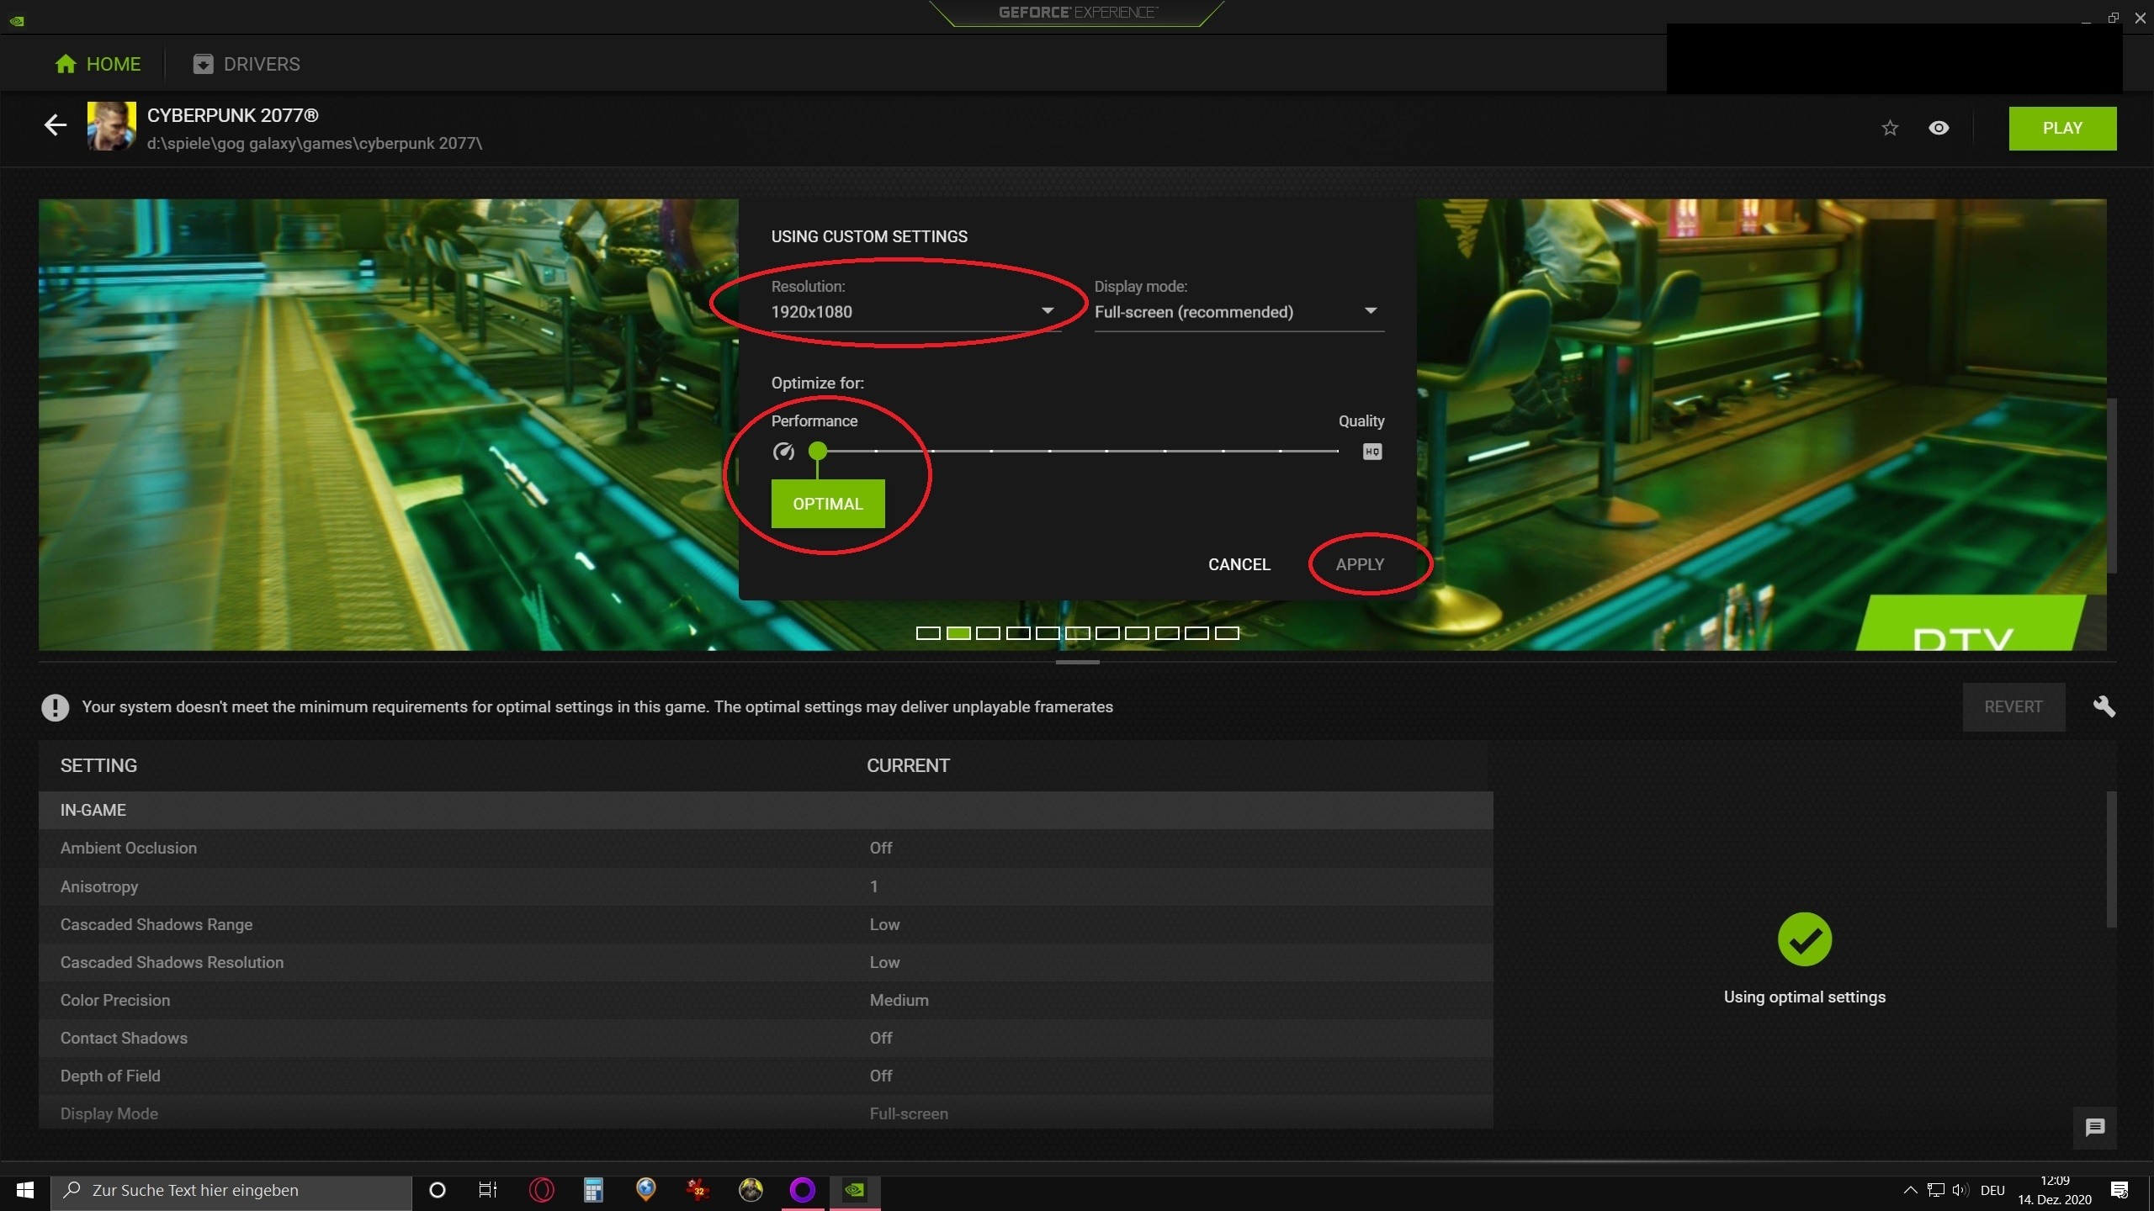Select the active green screenshot carousel indicator
Screen dimensions: 2154x1211
(958, 633)
